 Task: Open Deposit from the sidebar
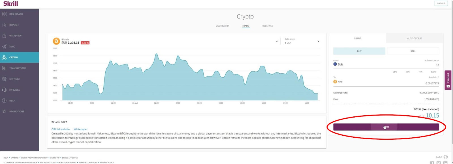click(20, 25)
